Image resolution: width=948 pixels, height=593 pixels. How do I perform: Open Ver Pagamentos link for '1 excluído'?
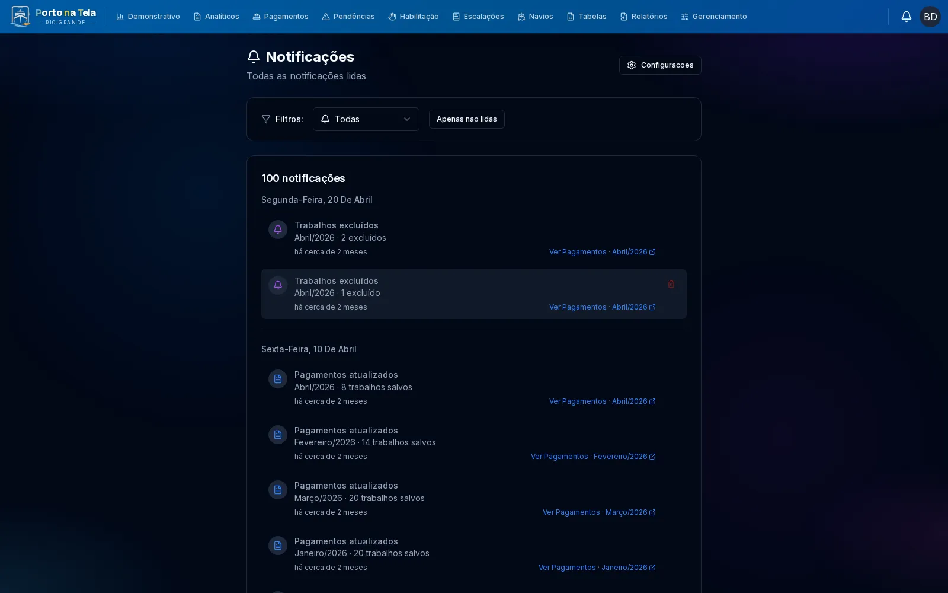(x=602, y=307)
